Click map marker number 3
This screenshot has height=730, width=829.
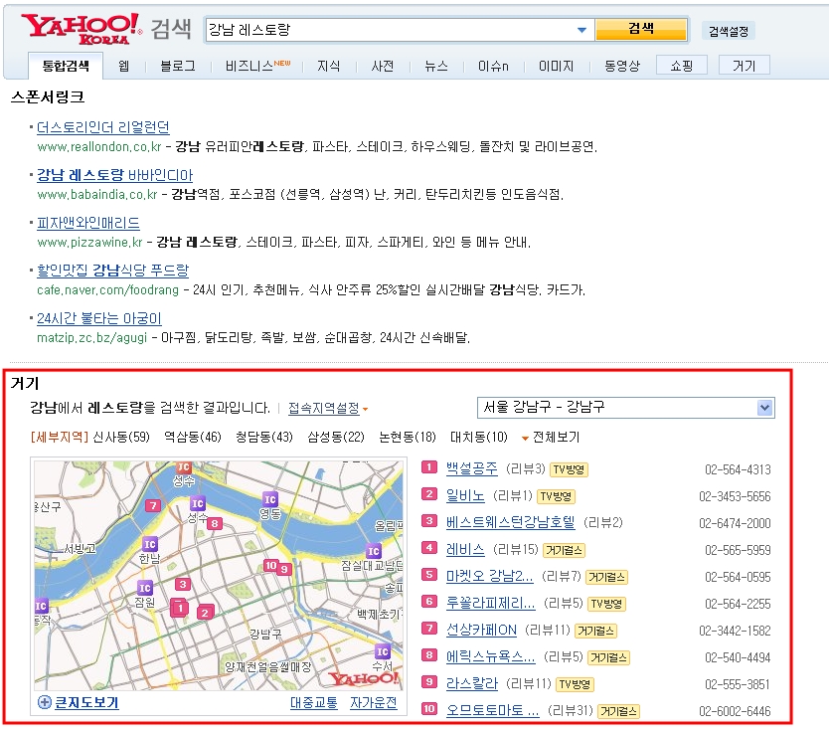[183, 584]
